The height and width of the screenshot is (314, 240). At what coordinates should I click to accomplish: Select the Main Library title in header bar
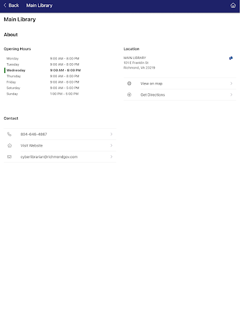[39, 6]
